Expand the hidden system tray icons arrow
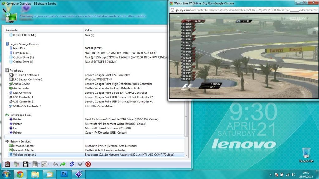This screenshot has width=319, height=179. [x=271, y=174]
